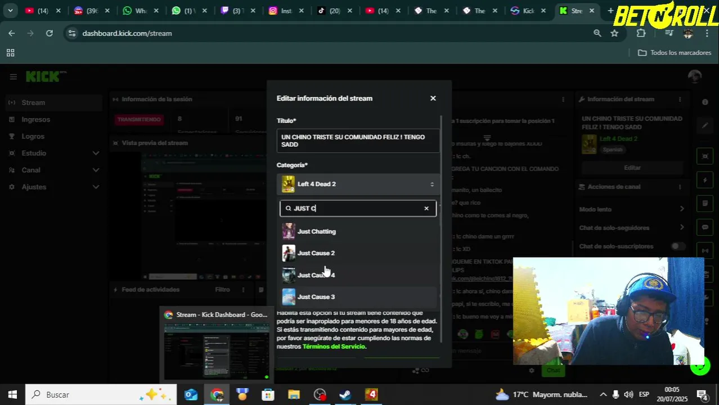The image size is (719, 405).
Task: Open Windows Start menu
Action: point(12,395)
